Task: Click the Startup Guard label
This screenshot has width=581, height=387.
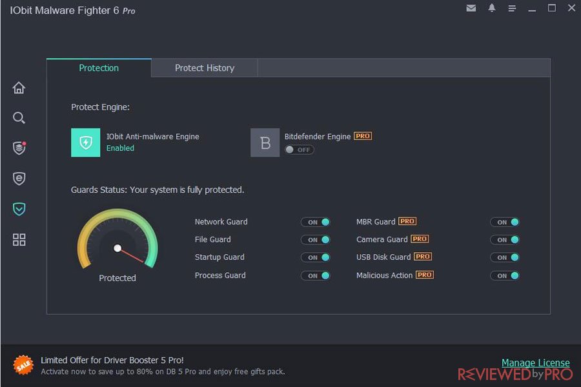Action: click(x=219, y=257)
